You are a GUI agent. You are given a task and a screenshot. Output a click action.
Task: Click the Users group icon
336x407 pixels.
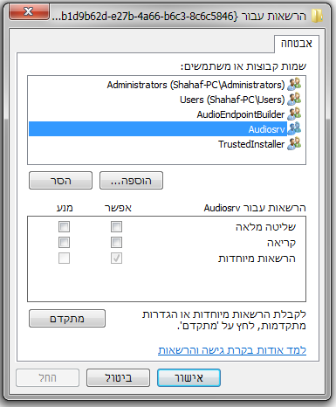[294, 99]
